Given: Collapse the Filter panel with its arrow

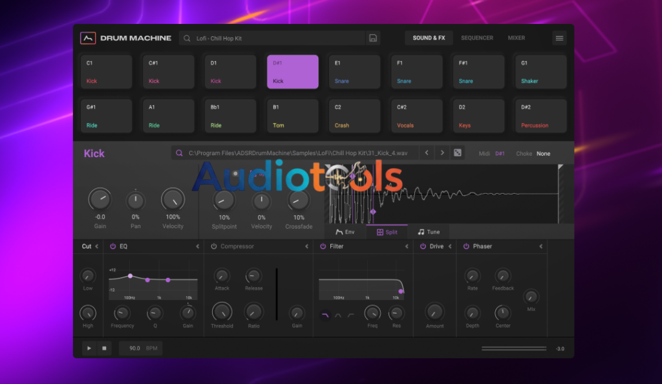Looking at the screenshot, I should [407, 246].
